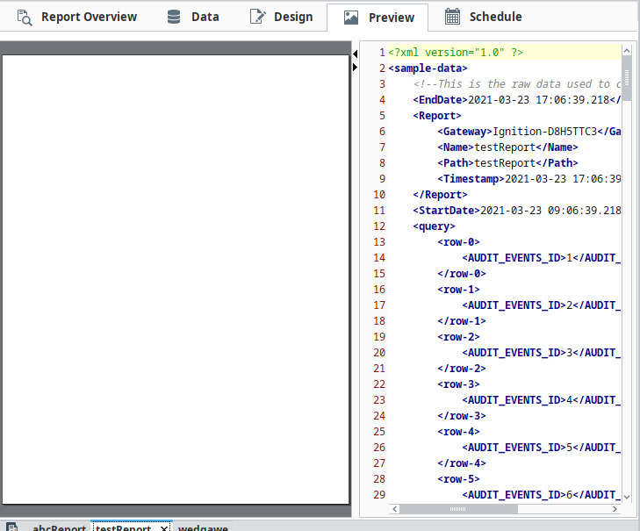Click the Path testReport element line
The width and height of the screenshot is (640, 531).
[507, 163]
